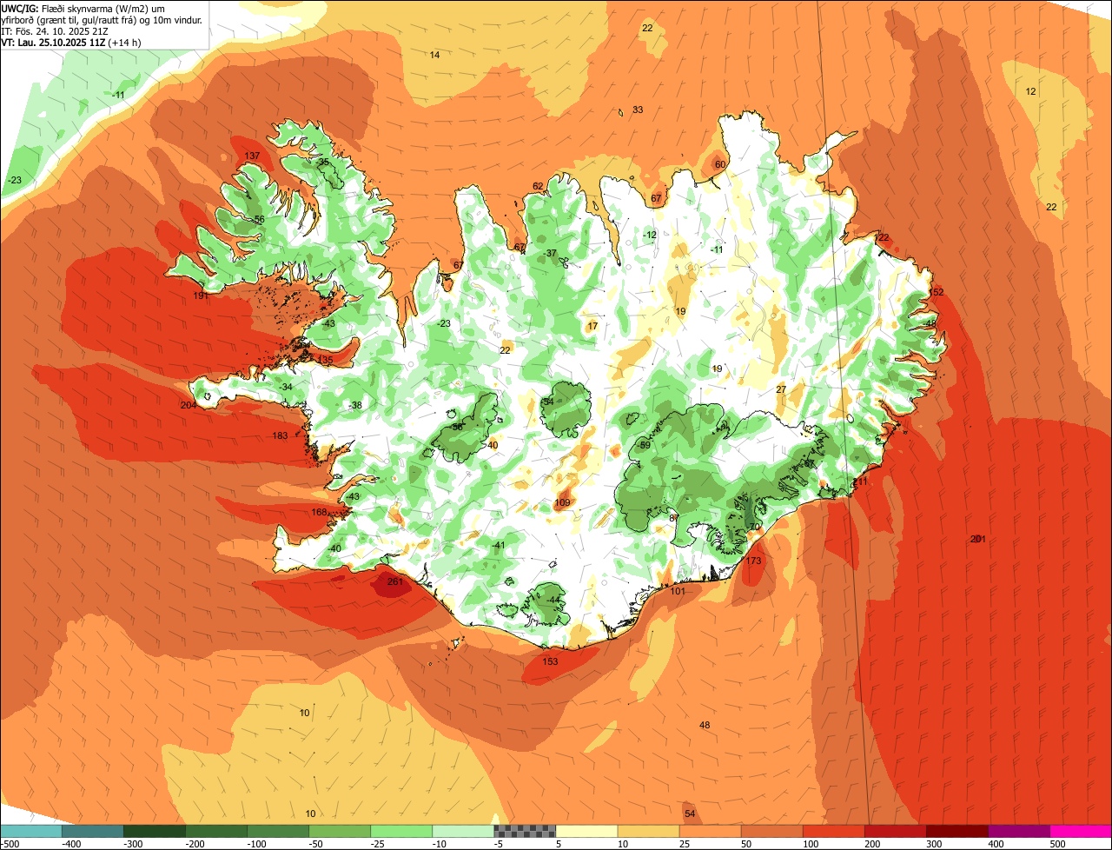Click the flux value 60 on the north coast
This screenshot has width=1112, height=850.
pos(719,164)
